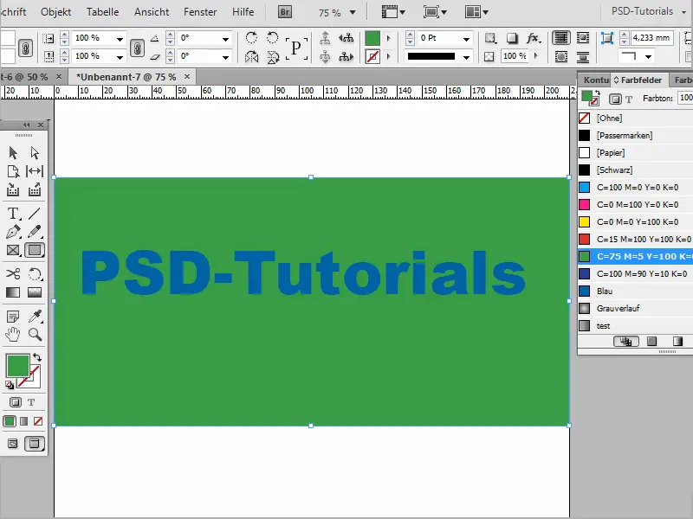Click corner radius 4,233 mm field
Screen dimensions: 693x519
pos(651,38)
